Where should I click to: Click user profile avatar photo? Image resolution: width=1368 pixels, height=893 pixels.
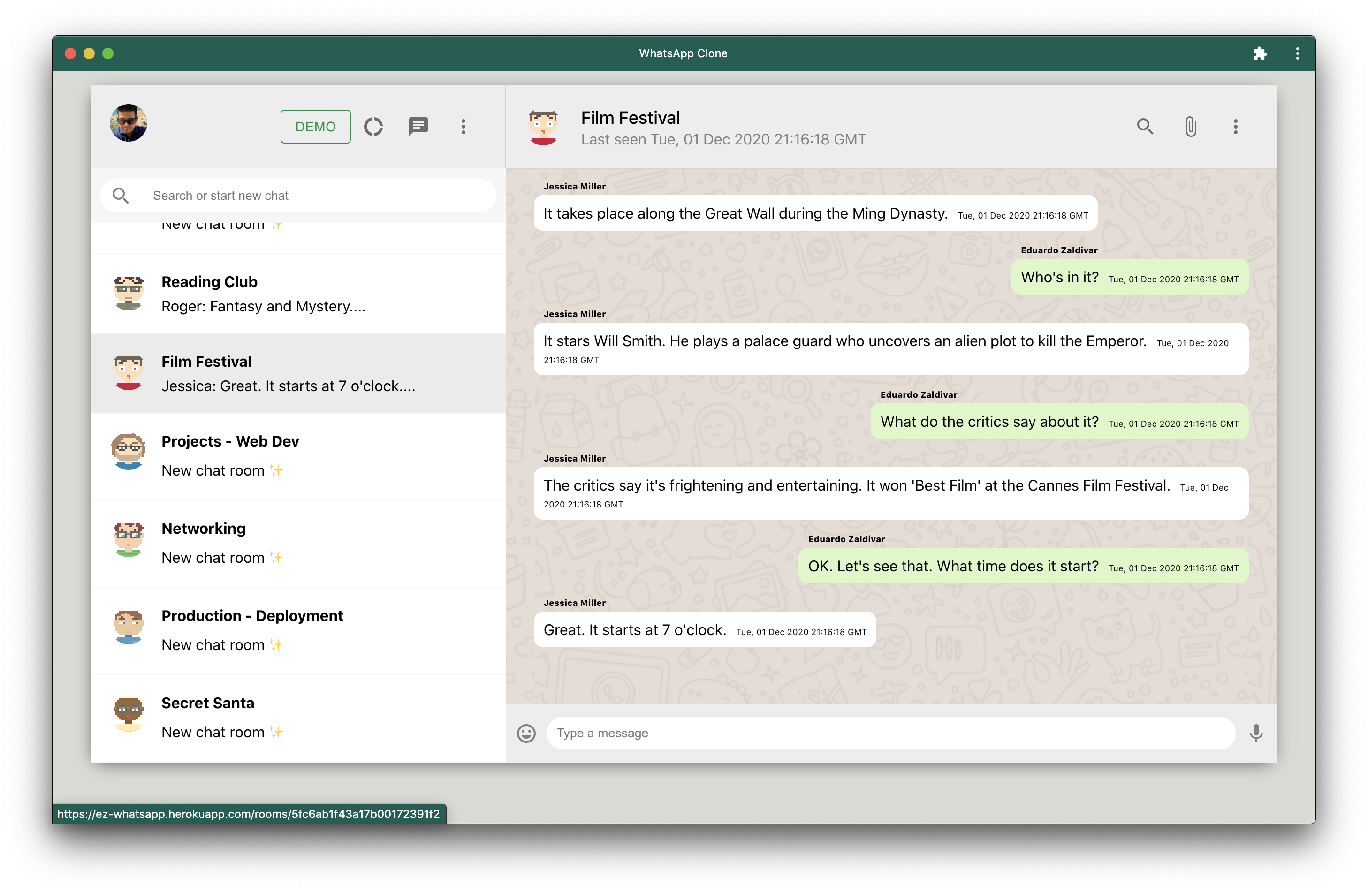point(128,123)
